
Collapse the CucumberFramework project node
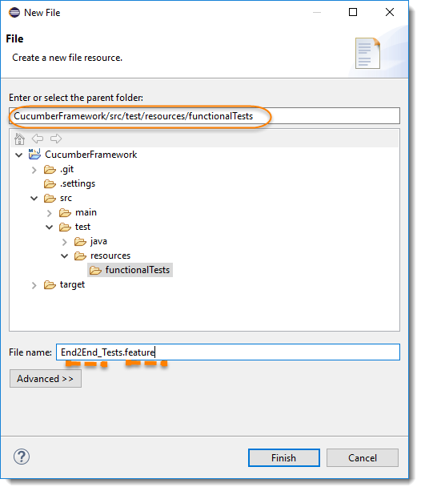click(x=18, y=155)
